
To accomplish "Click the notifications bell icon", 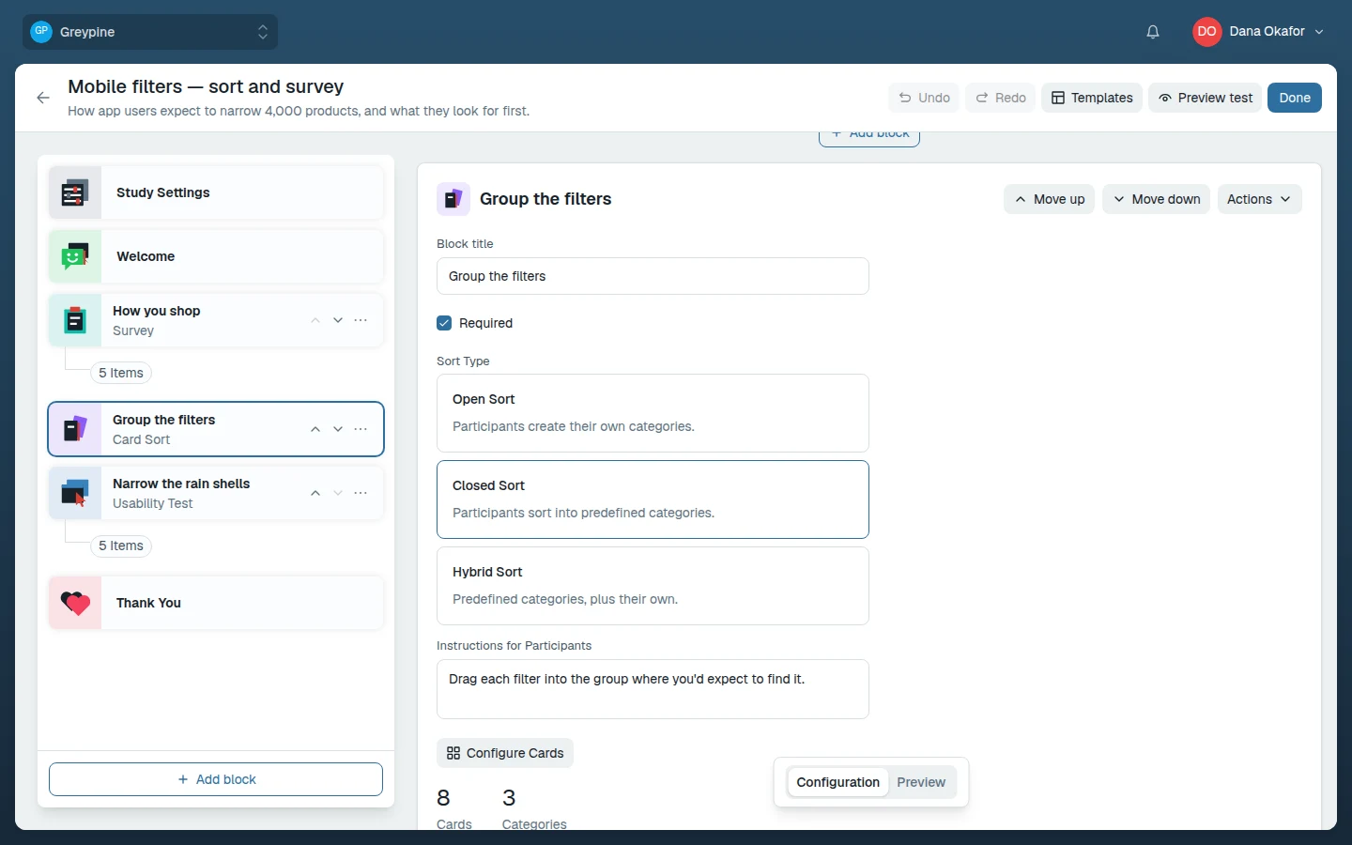I will (1153, 32).
